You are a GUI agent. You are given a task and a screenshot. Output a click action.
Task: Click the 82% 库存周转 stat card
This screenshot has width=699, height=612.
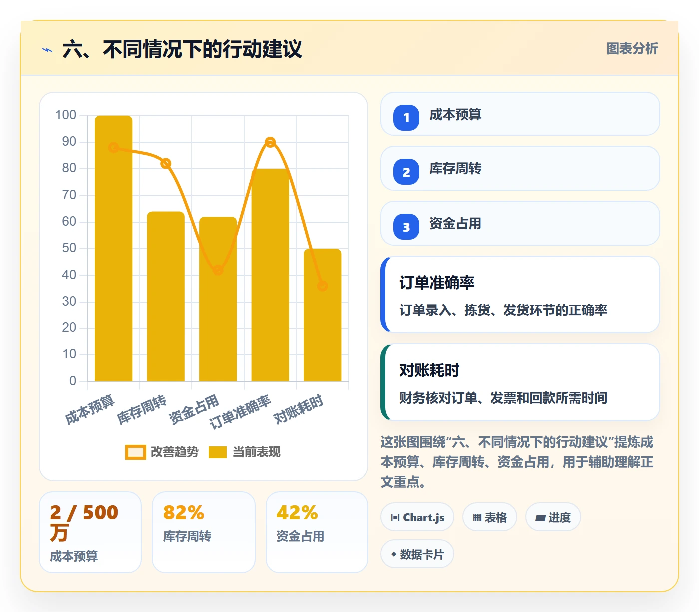point(204,532)
